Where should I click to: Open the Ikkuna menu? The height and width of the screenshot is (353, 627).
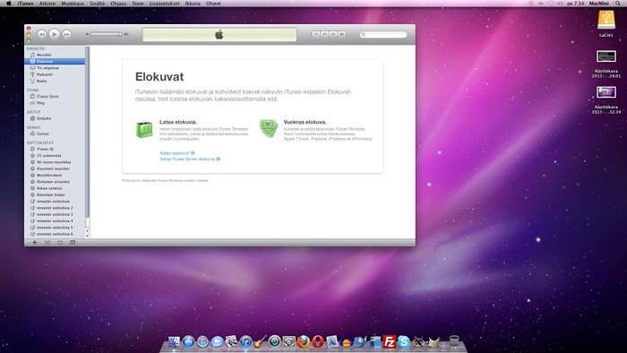[193, 4]
